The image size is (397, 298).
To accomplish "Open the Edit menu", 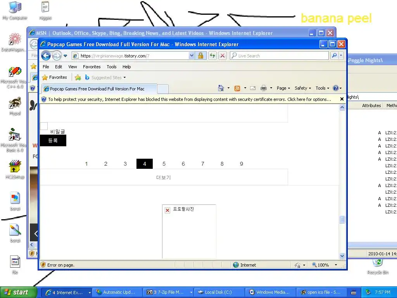I will (59, 67).
